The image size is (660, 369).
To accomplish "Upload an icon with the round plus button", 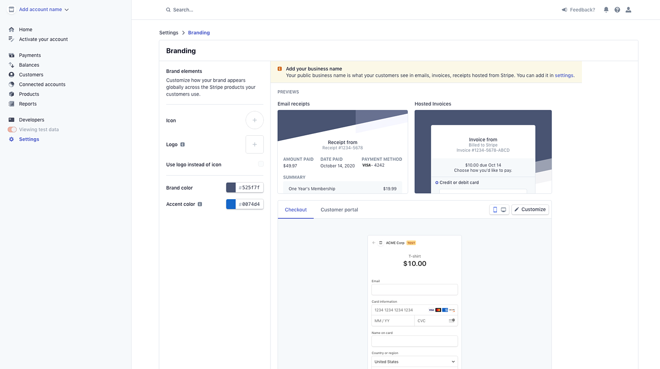I will click(x=255, y=120).
